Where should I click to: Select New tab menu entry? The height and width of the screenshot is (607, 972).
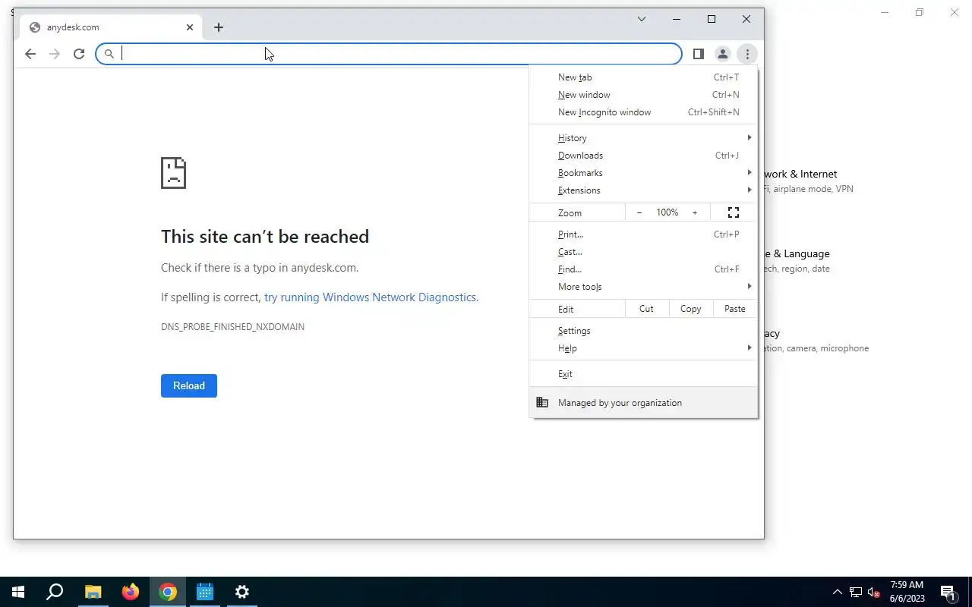[643, 77]
